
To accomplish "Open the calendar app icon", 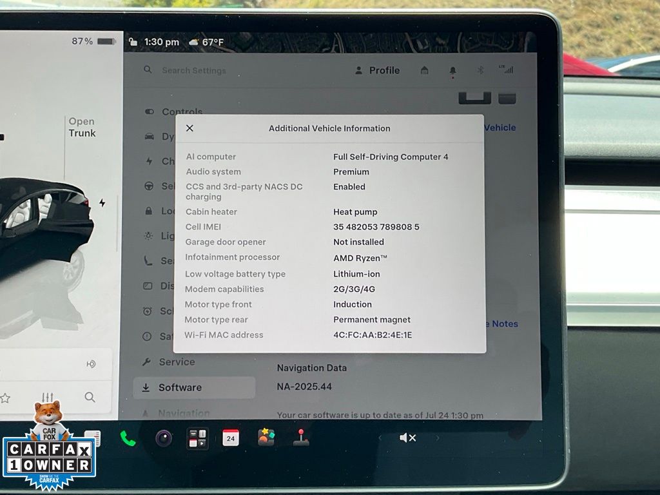I will point(231,438).
